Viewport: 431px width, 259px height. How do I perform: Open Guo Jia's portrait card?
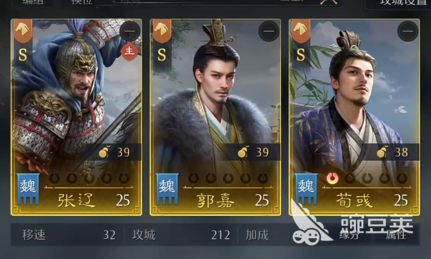215,117
